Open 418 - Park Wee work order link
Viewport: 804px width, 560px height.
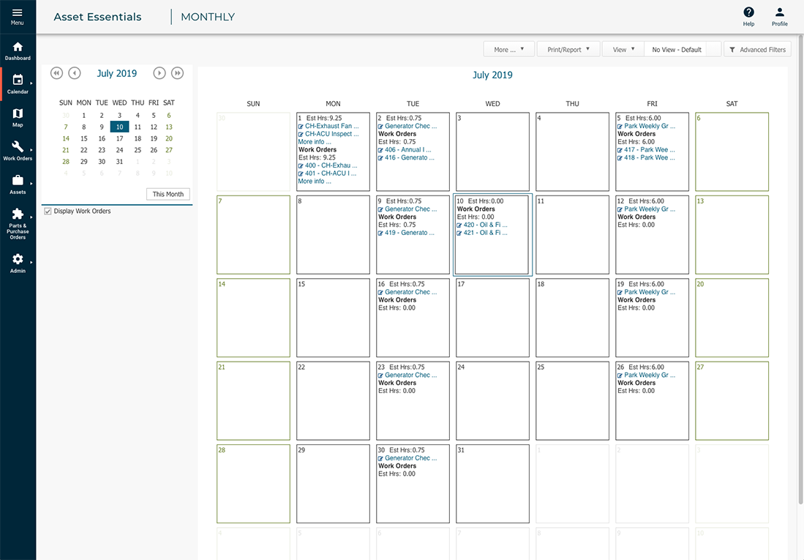(650, 157)
